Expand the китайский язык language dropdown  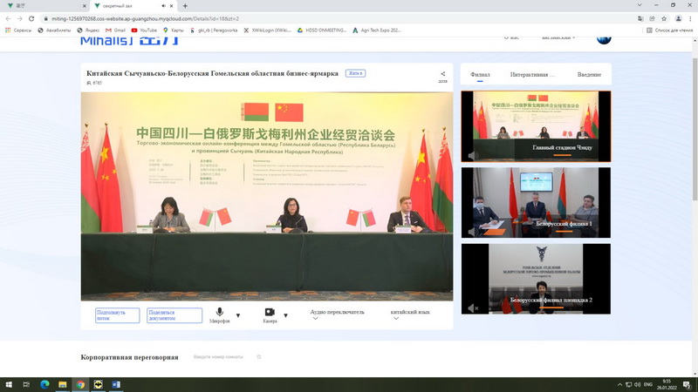pos(410,314)
